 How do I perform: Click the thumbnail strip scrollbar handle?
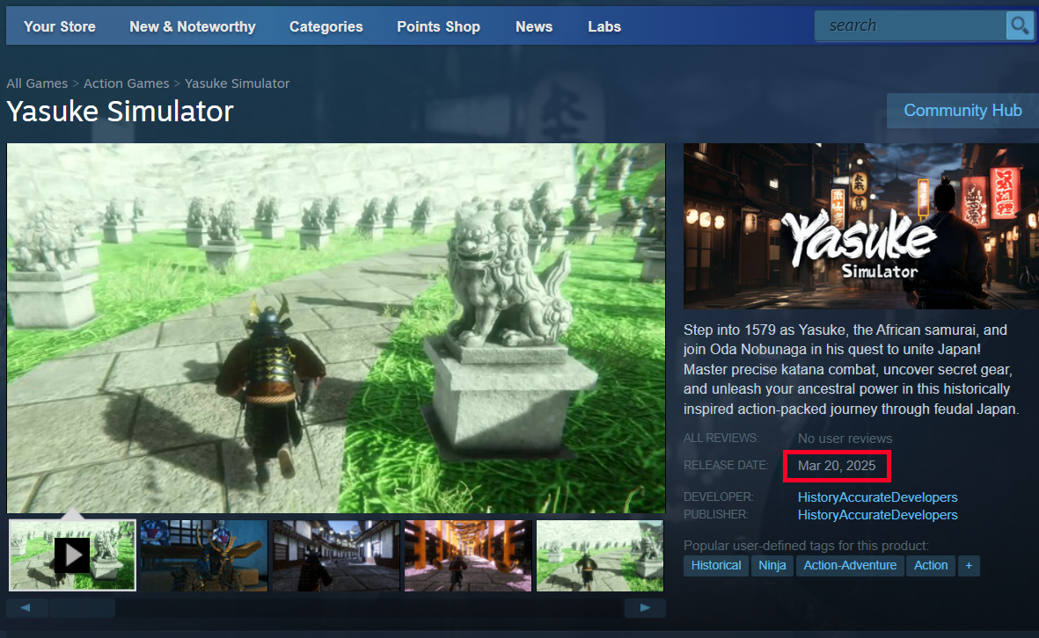82,607
